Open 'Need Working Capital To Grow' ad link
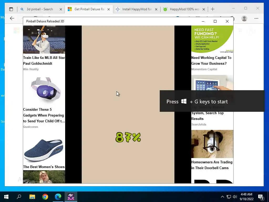 [211, 60]
